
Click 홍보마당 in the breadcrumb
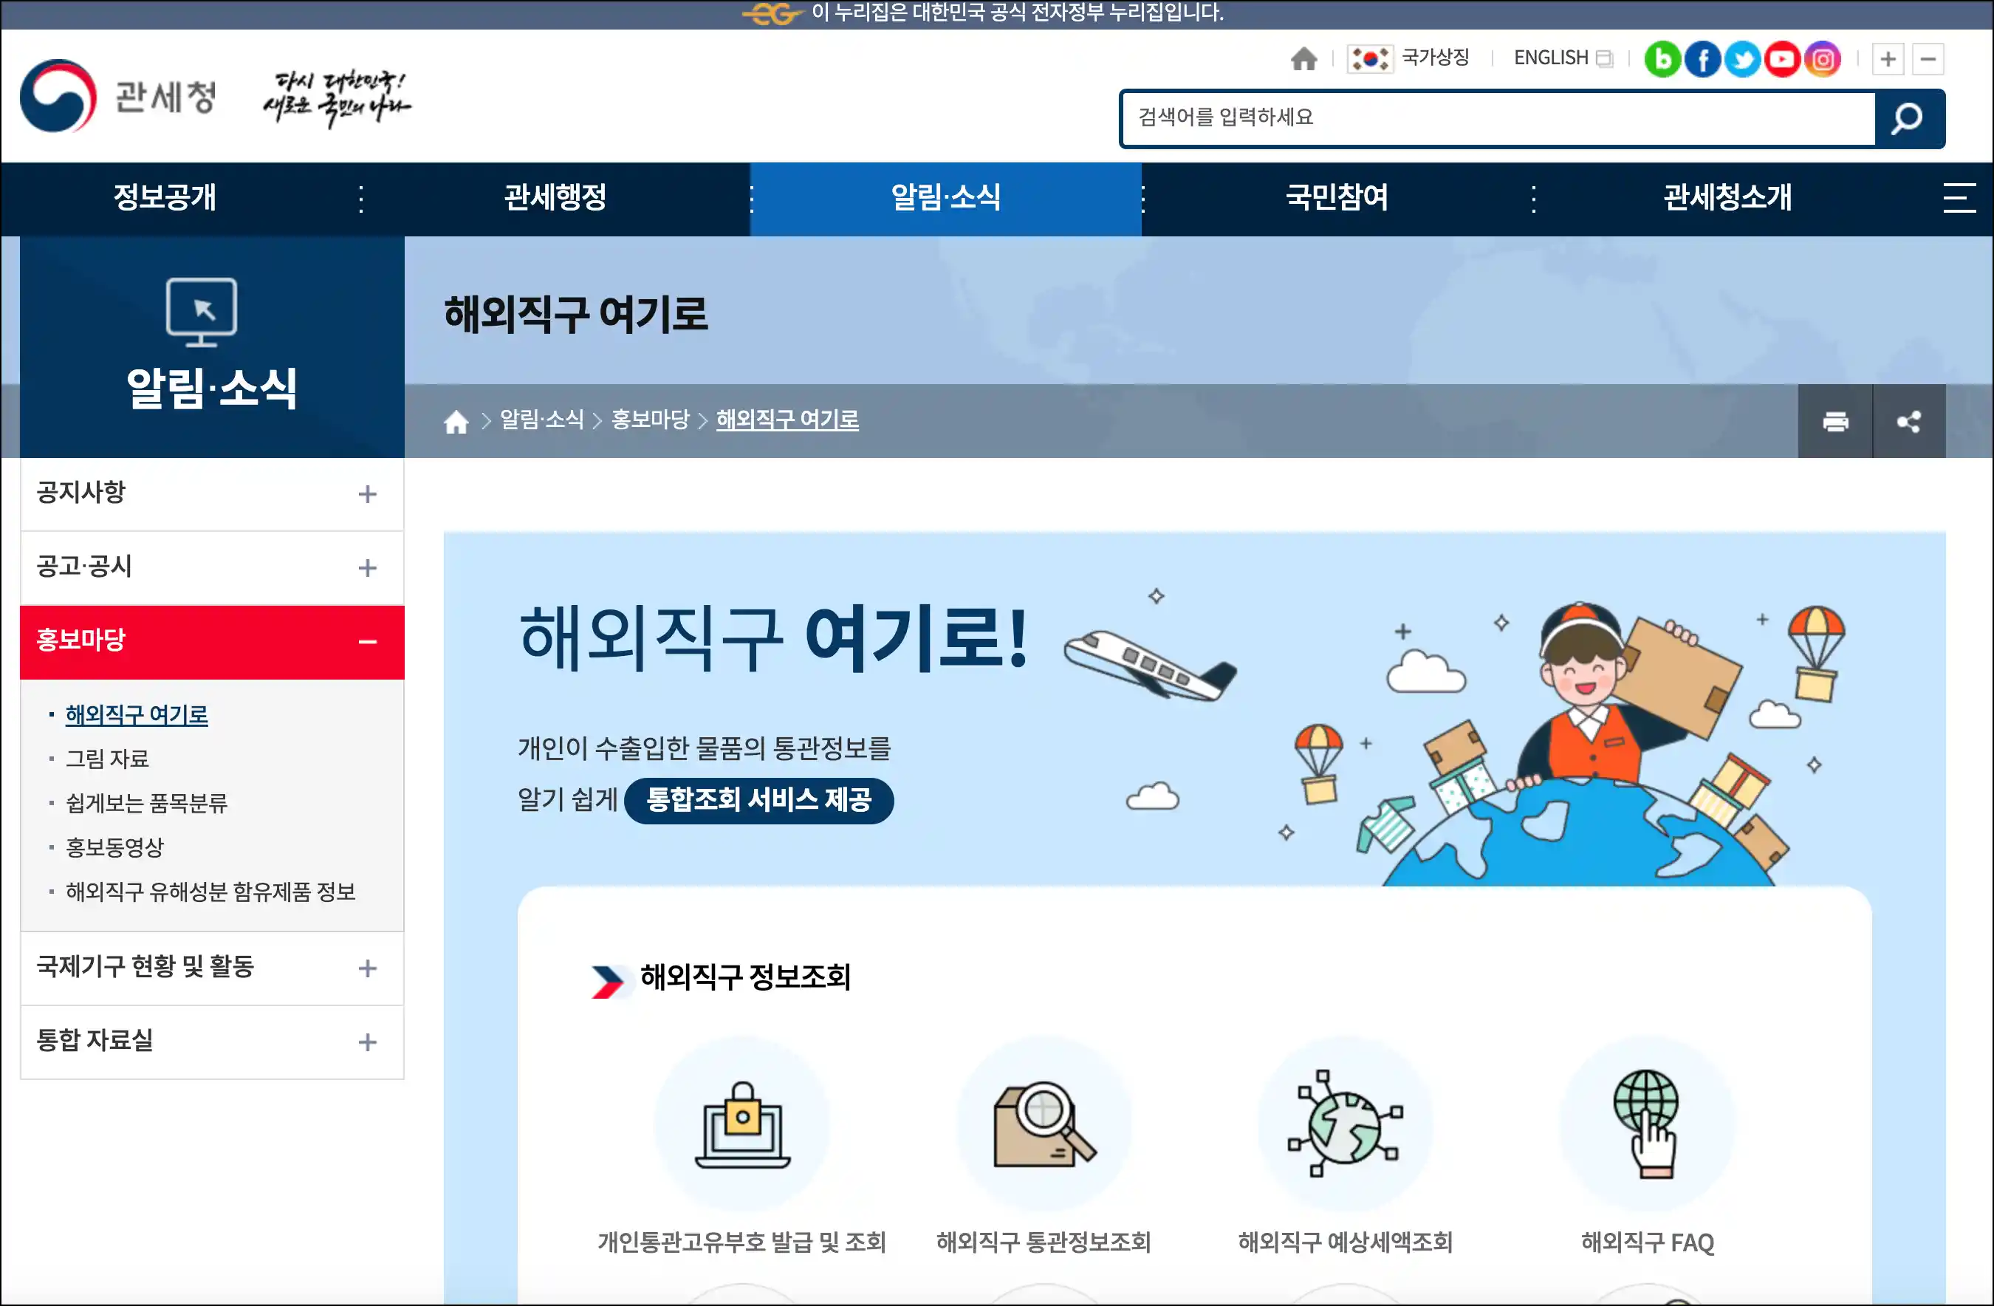point(650,420)
